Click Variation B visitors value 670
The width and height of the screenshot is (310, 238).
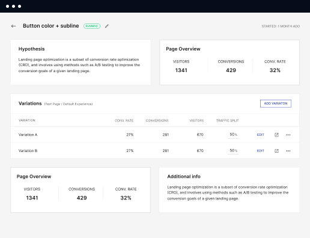click(x=200, y=151)
